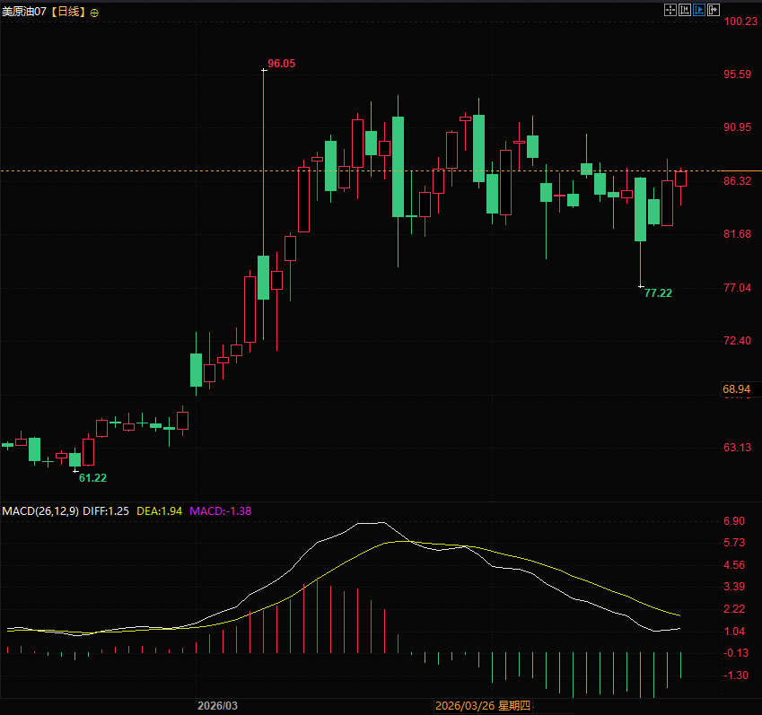Open the MACD(26,12,9) indicator settings label
Image resolution: width=762 pixels, height=715 pixels.
[40, 511]
